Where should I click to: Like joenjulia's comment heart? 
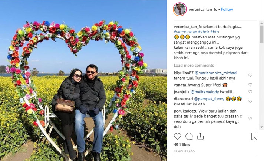250,91
